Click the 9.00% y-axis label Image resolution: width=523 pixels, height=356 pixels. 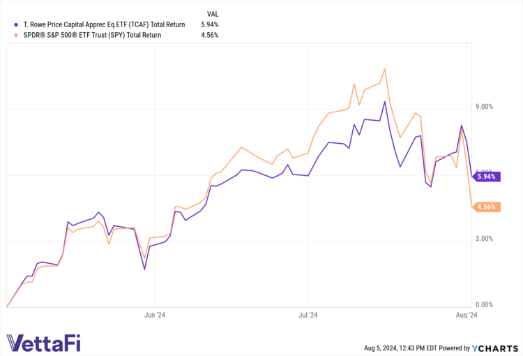484,107
